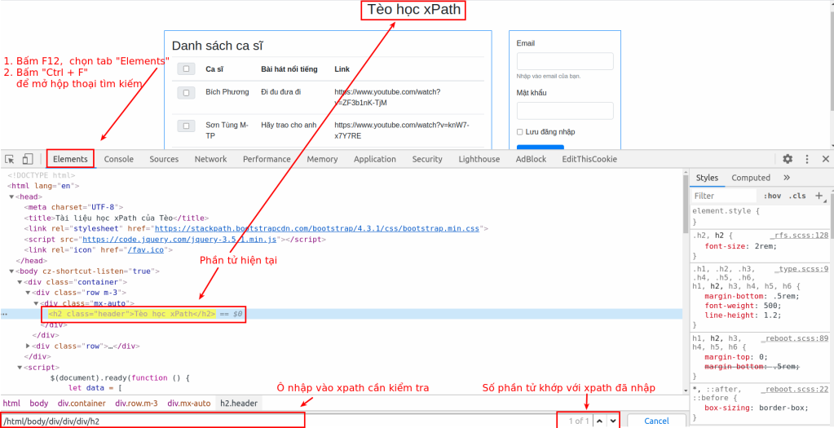This screenshot has width=834, height=428.
Task: Focus the xpath search input field
Action: pos(152,421)
